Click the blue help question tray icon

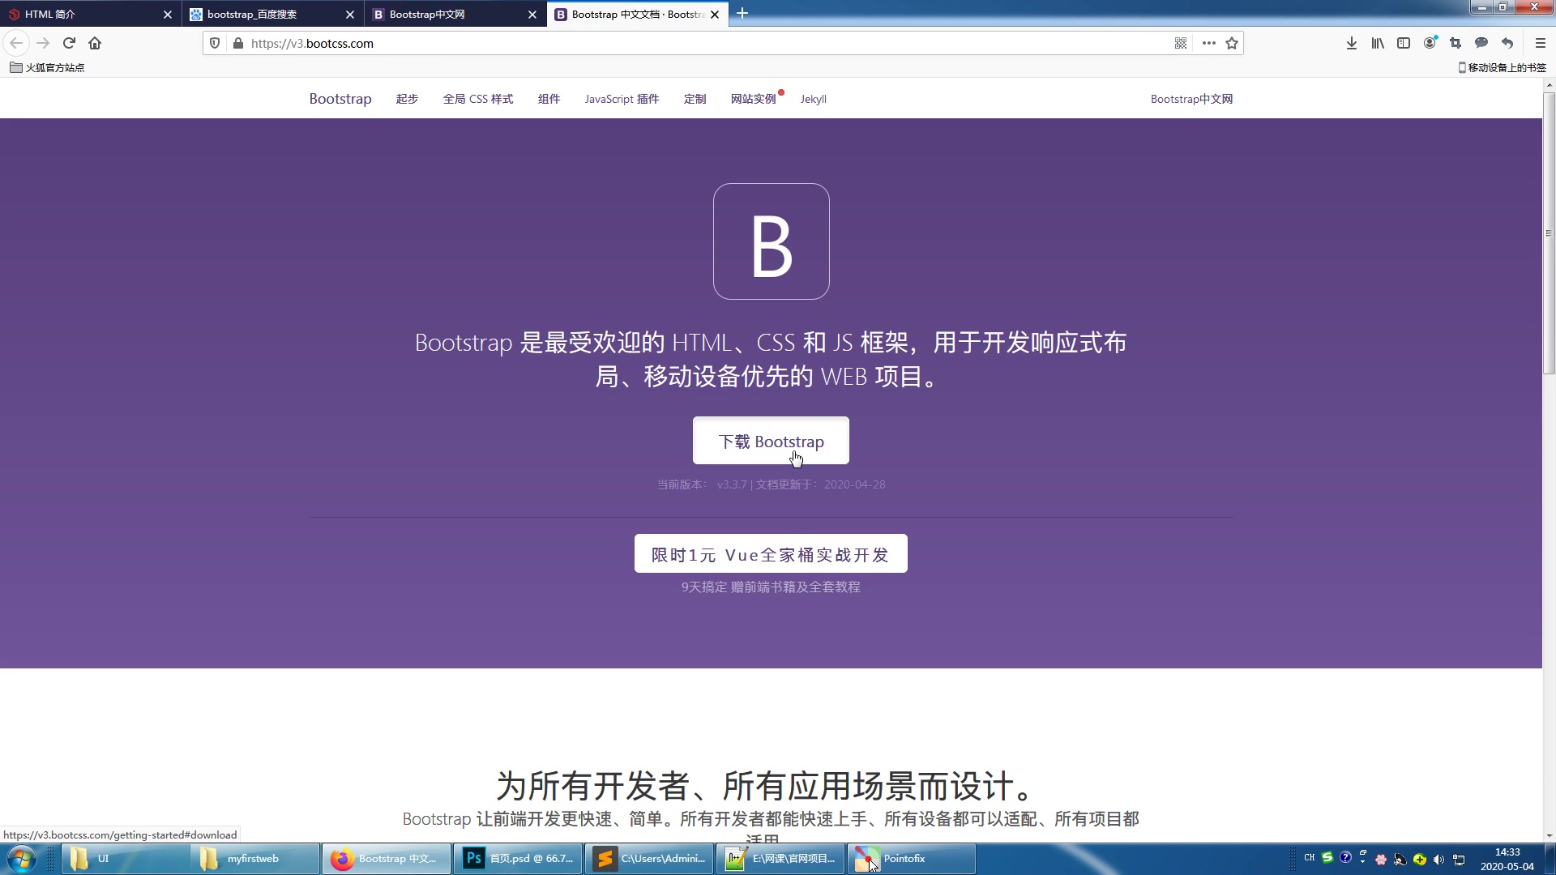click(1345, 857)
